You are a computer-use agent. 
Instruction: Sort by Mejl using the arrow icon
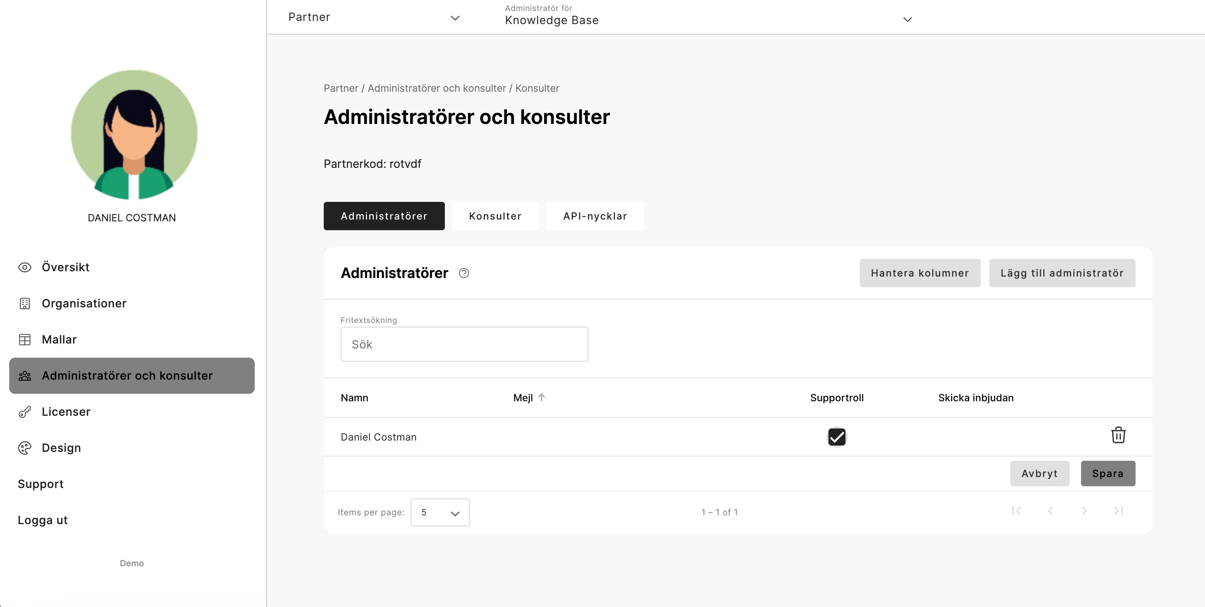(x=542, y=397)
